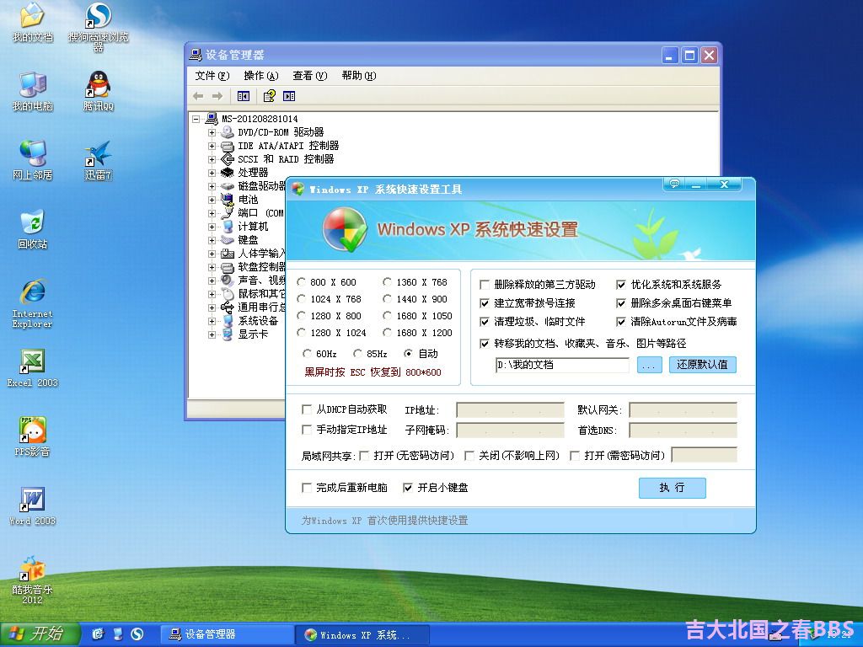Click the SCSI and RAID controller device icon
The image size is (863, 647).
[x=228, y=159]
